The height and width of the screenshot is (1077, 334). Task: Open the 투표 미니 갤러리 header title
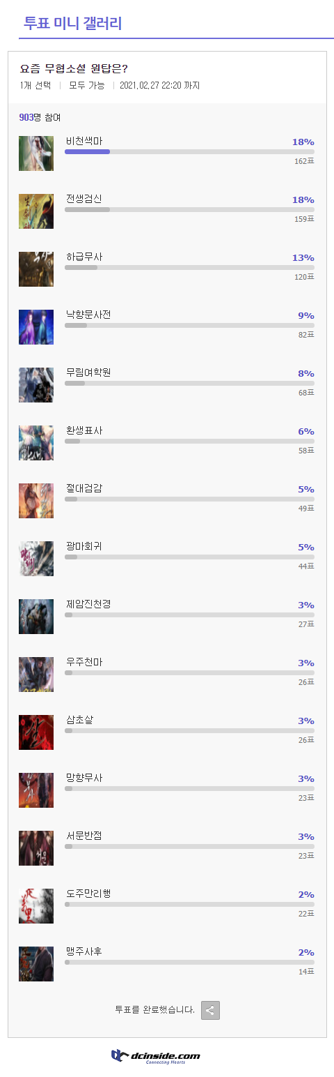point(73,23)
